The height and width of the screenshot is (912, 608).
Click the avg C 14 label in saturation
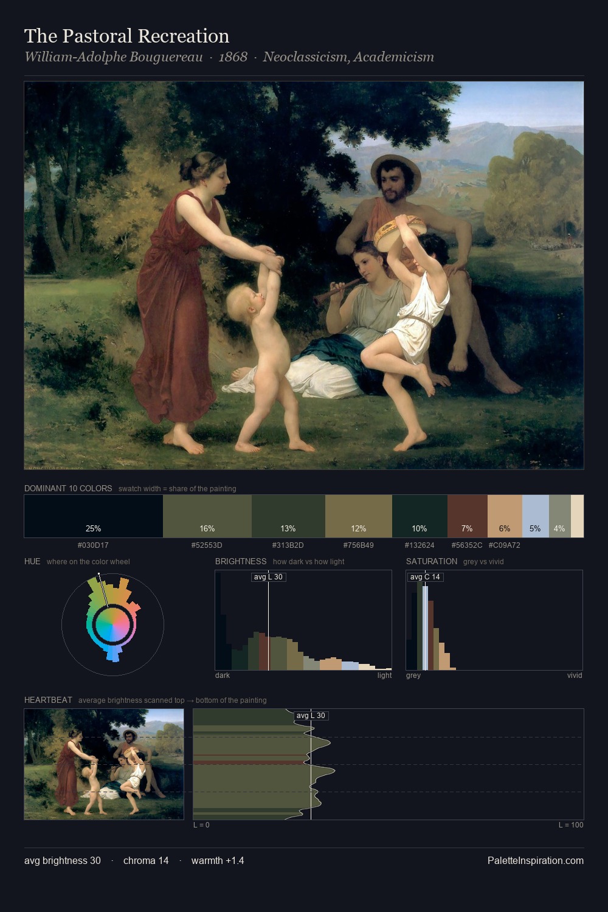pyautogui.click(x=425, y=577)
